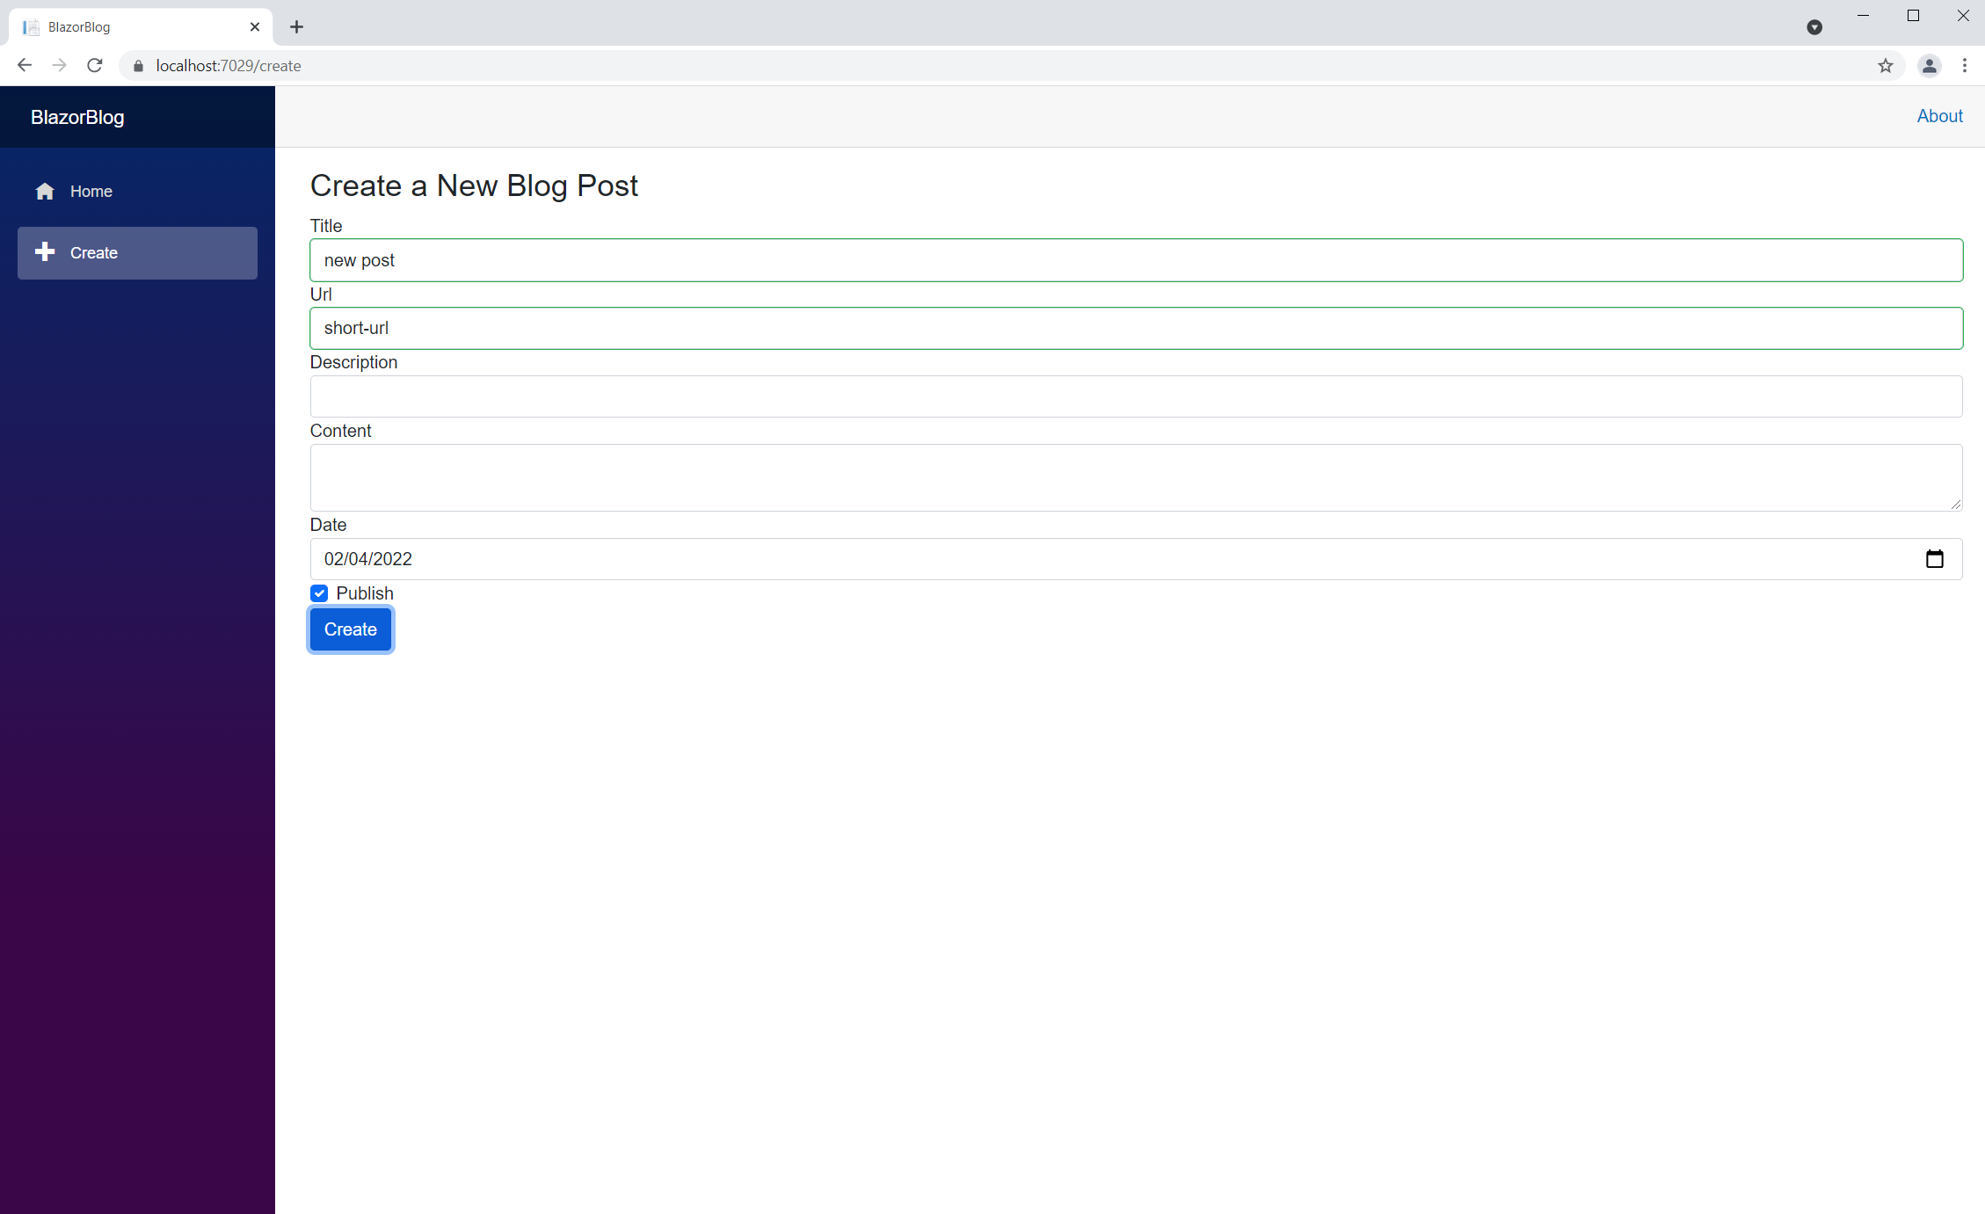Go to Home in the sidebar
The width and height of the screenshot is (1985, 1214).
[137, 192]
